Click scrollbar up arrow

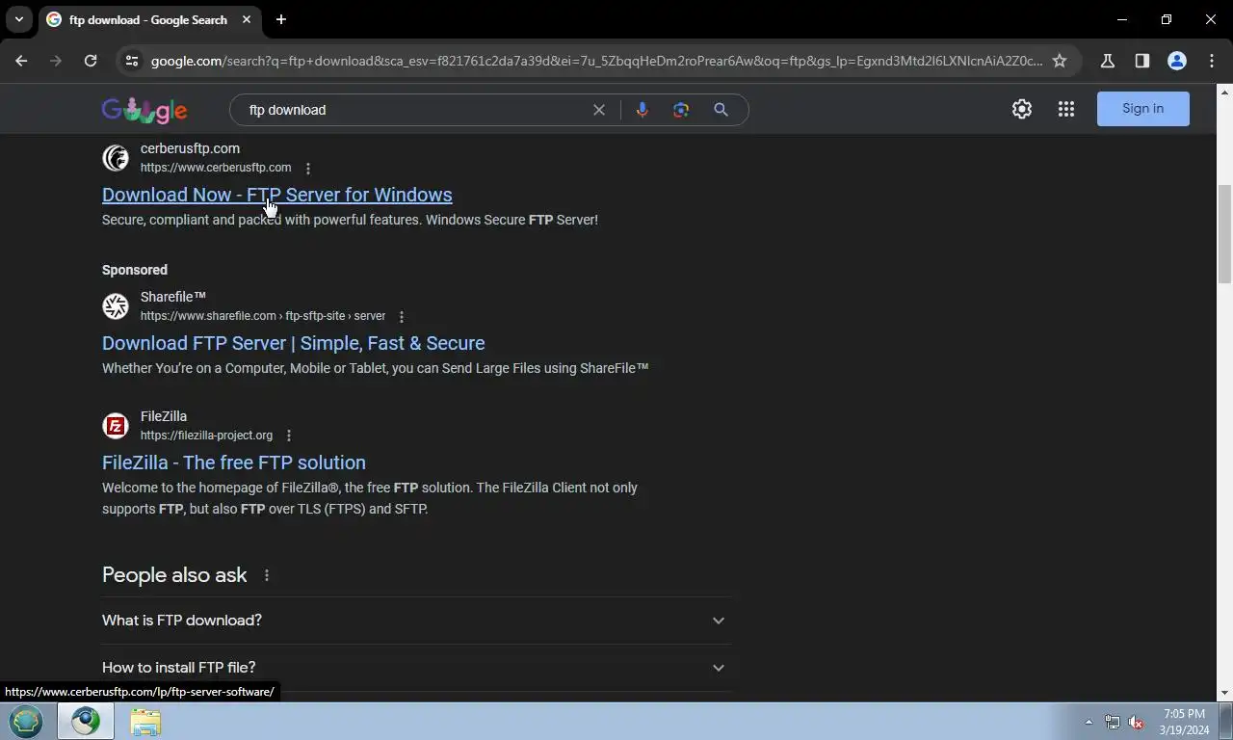[1224, 92]
